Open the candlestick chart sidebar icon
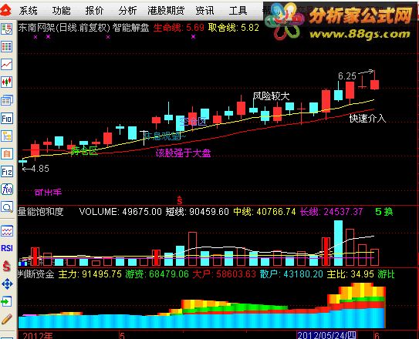The image size is (419, 339). 7,82
